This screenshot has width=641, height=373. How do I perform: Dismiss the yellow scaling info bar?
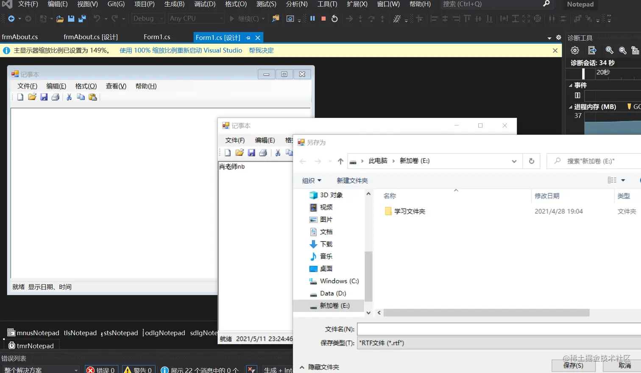[555, 50]
